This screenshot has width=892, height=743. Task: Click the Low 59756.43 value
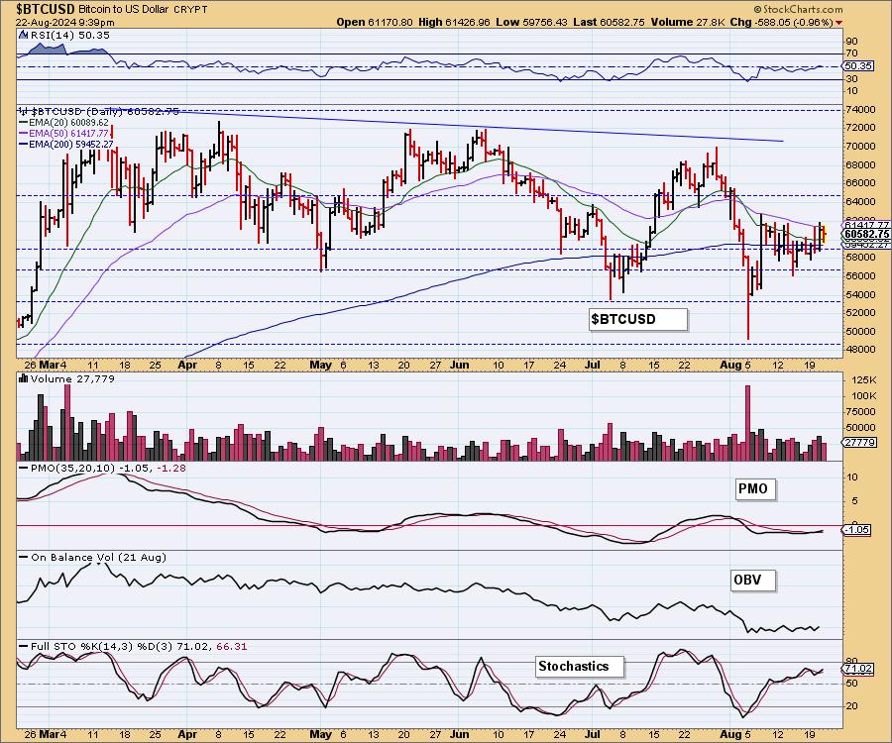click(531, 22)
